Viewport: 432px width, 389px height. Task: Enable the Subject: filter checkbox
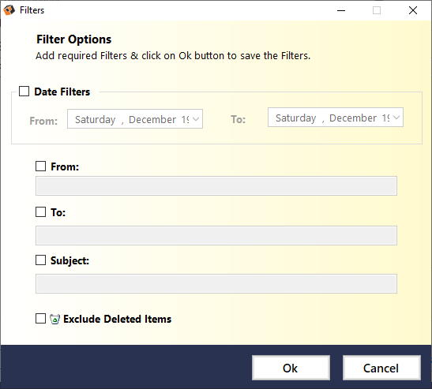41,260
